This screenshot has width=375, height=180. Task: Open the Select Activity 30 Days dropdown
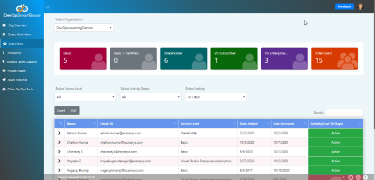(216, 97)
